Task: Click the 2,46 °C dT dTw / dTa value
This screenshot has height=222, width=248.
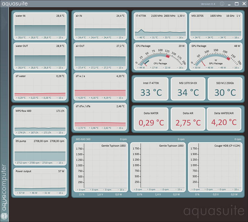Action: [120, 106]
